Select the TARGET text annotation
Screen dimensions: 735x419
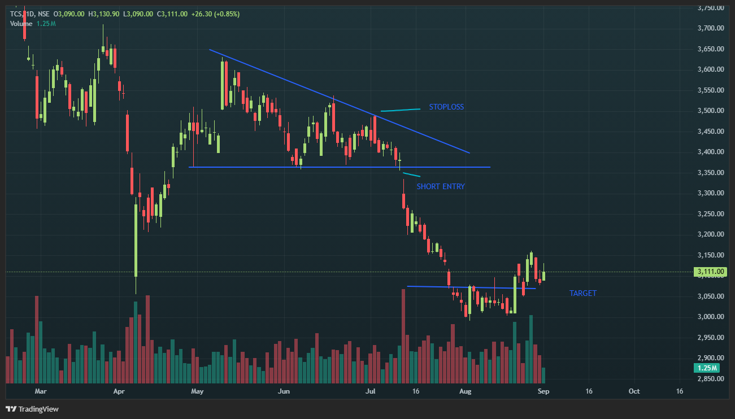point(582,293)
